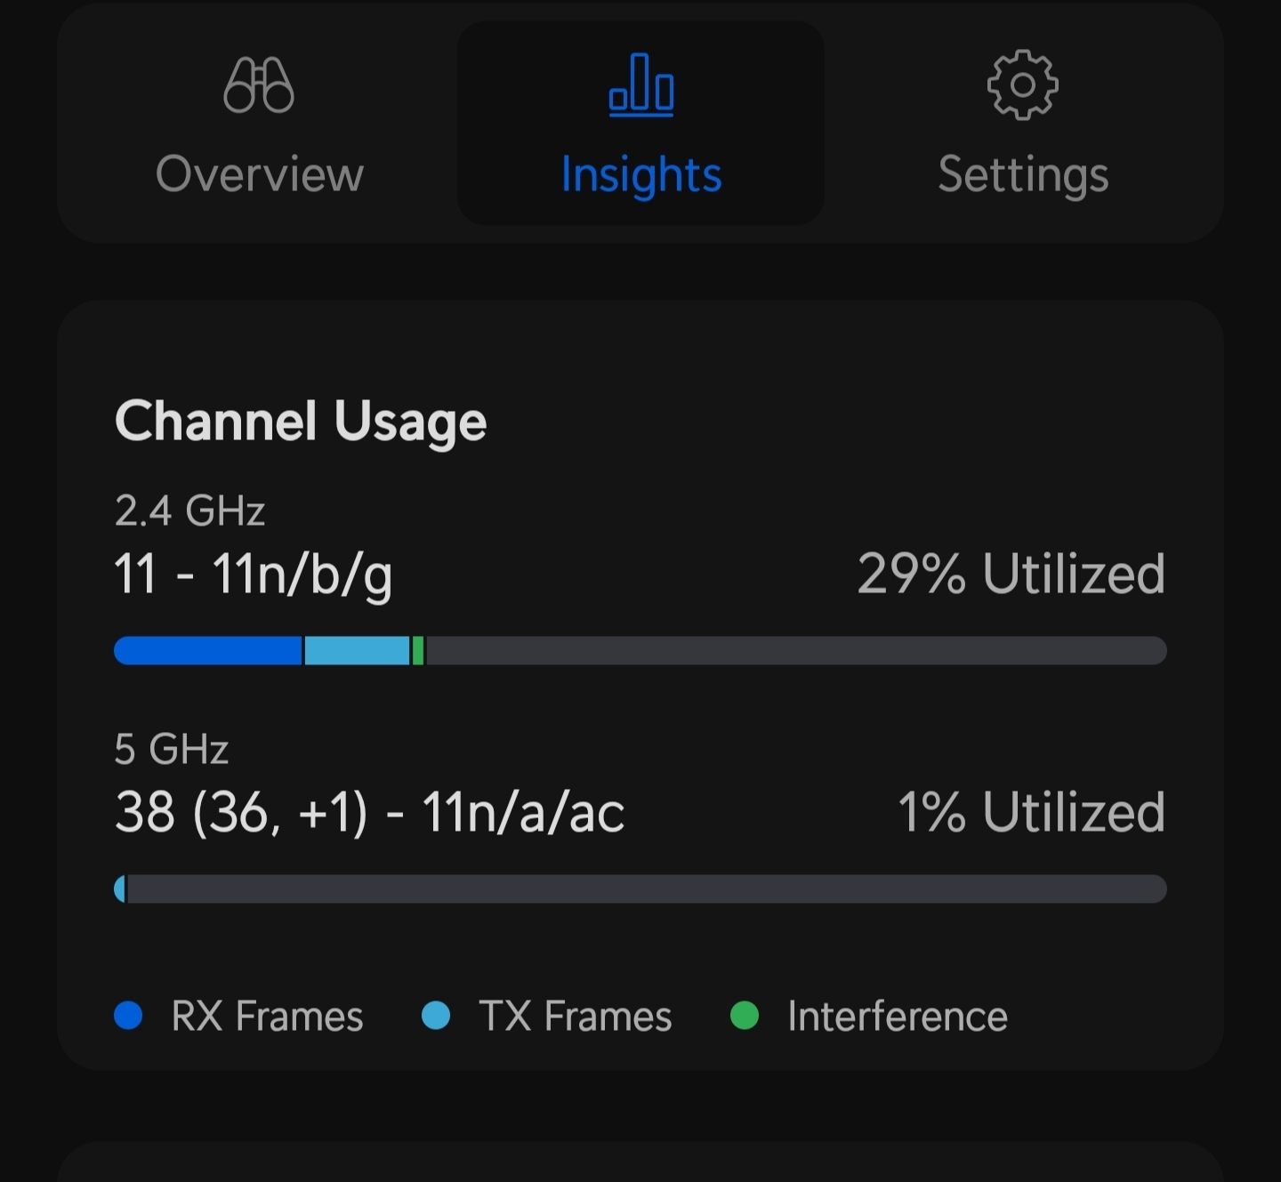Tap the Interference legend label
Screen dimensions: 1281x1182
pos(897,1016)
